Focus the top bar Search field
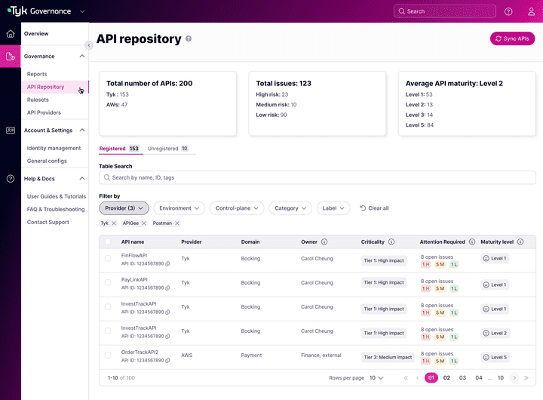The height and width of the screenshot is (400, 543). [x=445, y=11]
